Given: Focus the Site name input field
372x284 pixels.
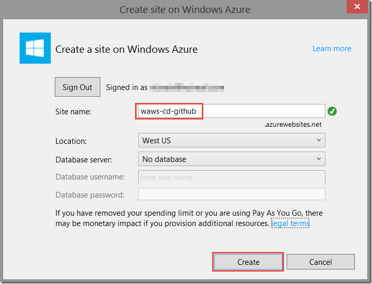Looking at the screenshot, I should 232,111.
